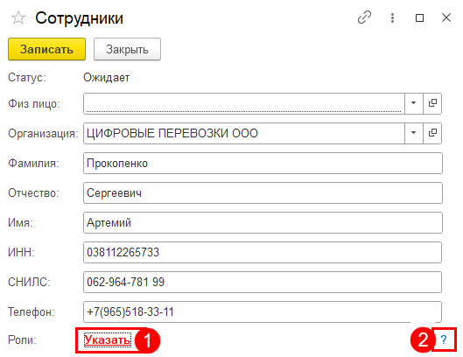Follow the red Указать roles link
Viewport: 463px width, 357px height.
(x=108, y=339)
